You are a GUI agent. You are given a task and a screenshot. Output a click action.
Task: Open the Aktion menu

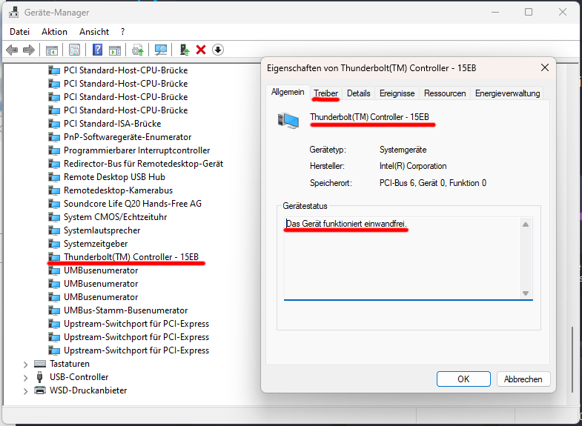coord(54,32)
